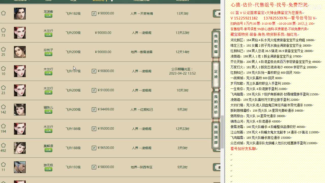The height and width of the screenshot is (183, 325).
Task: Click 查 view button on 游无极 row
Action: coord(217,167)
